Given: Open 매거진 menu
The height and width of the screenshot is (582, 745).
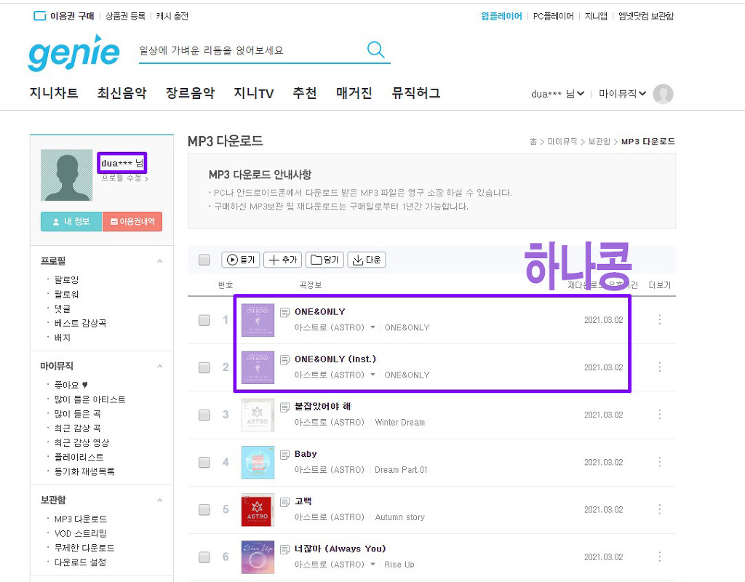Looking at the screenshot, I should [354, 92].
